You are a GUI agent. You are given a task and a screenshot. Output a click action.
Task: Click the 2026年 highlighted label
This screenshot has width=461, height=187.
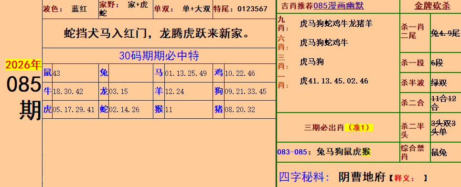click(23, 64)
